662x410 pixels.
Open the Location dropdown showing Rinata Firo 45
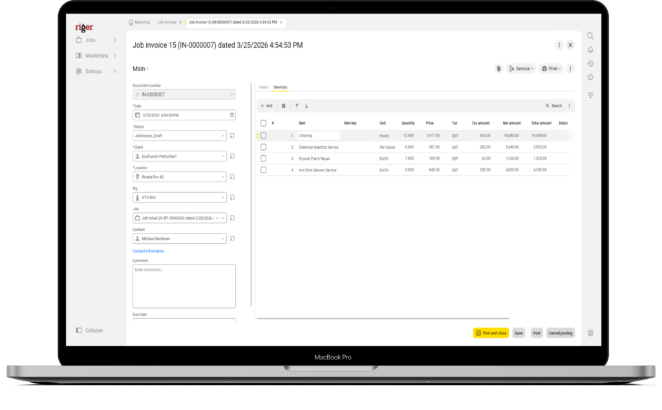(180, 177)
